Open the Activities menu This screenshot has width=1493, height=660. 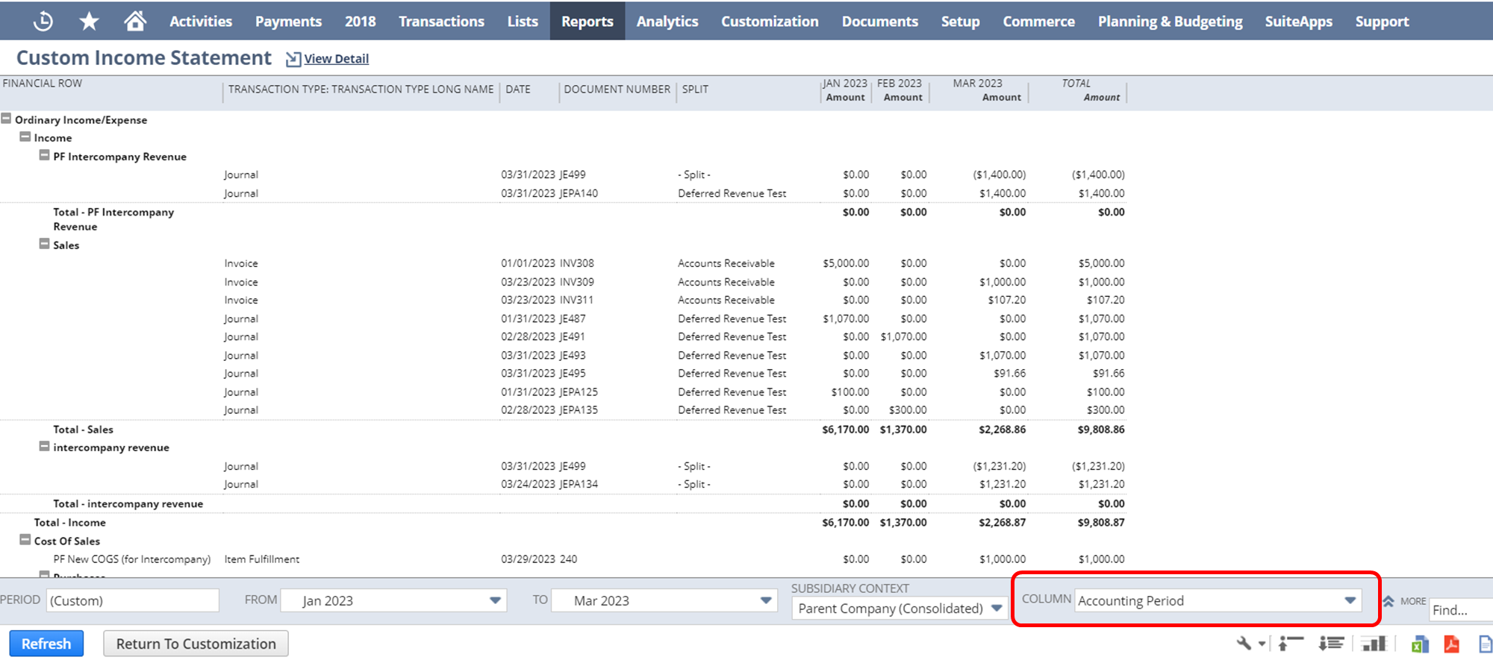coord(201,22)
